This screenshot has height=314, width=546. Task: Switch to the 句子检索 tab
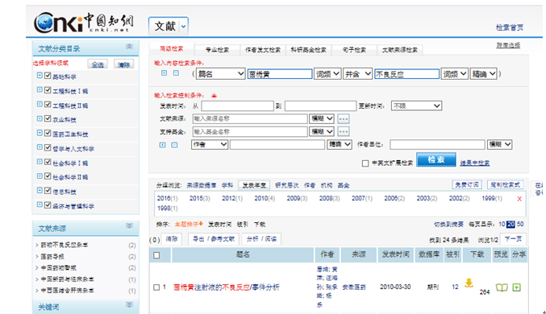(x=354, y=50)
